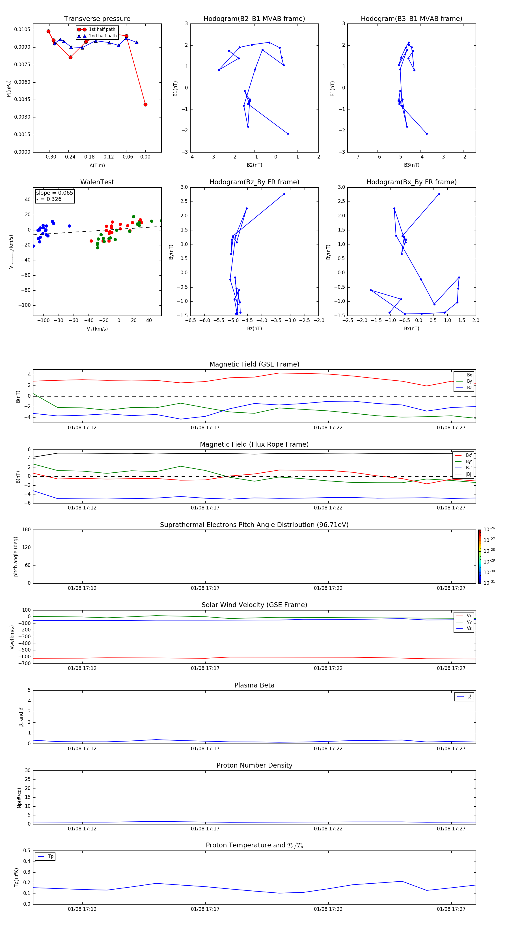
Task: Click the dashed fit line in WalenTest plot
Action: [x=97, y=231]
